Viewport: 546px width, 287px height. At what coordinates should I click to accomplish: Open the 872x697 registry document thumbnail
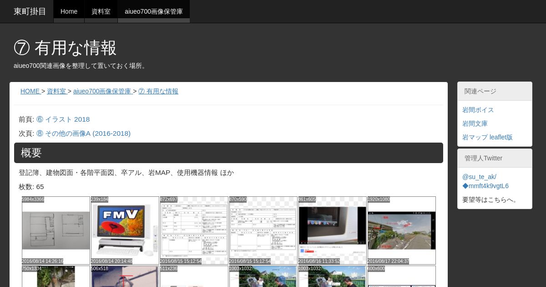coord(194,231)
